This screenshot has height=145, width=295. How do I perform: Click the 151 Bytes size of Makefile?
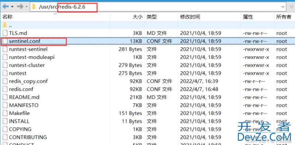[x=130, y=113]
